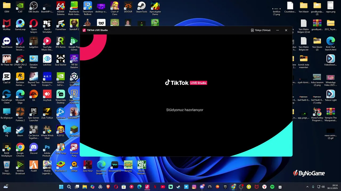
Task: Open Money Simulator desktop icon
Action: 141,168
